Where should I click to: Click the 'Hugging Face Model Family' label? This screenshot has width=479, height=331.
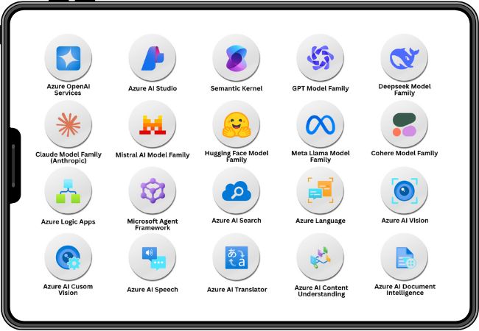(237, 156)
